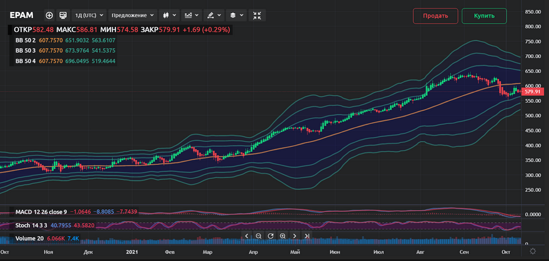
Task: Expand the candlestick chart type dropdown
Action: pyautogui.click(x=169, y=15)
